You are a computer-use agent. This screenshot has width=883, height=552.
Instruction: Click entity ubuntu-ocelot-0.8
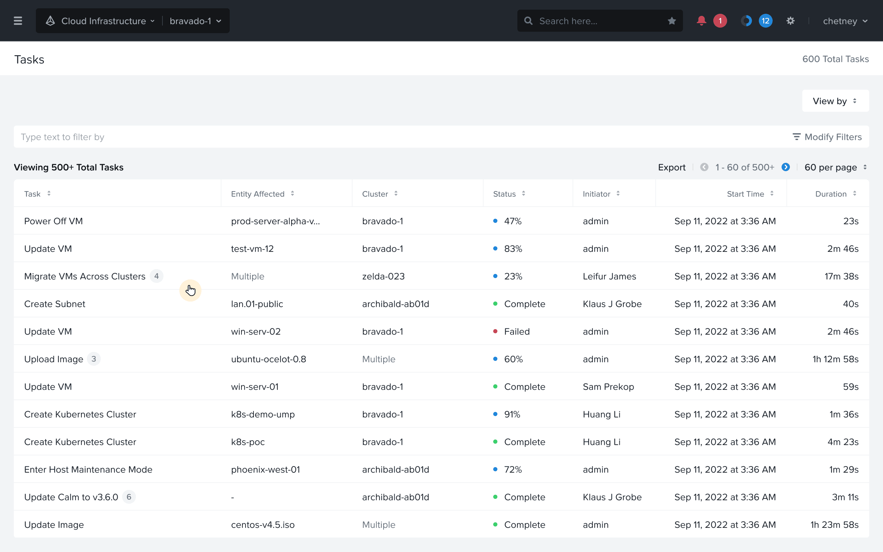[x=269, y=359]
